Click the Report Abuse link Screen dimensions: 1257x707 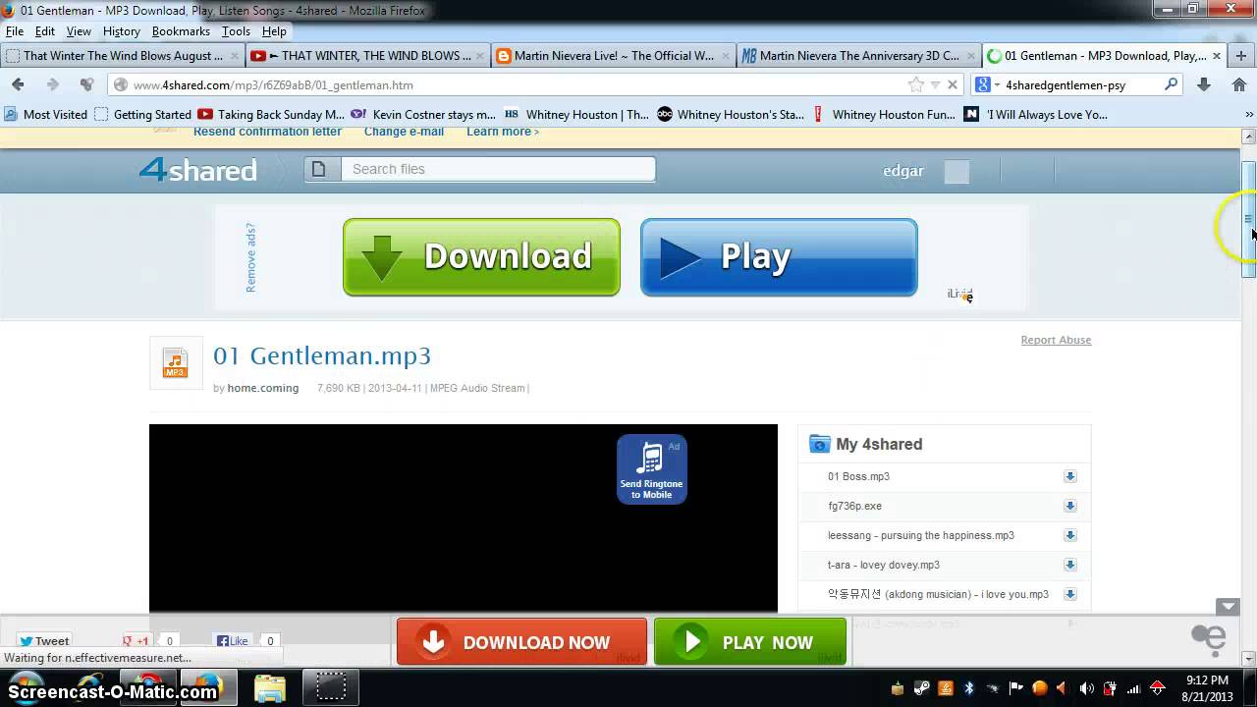[x=1056, y=340]
